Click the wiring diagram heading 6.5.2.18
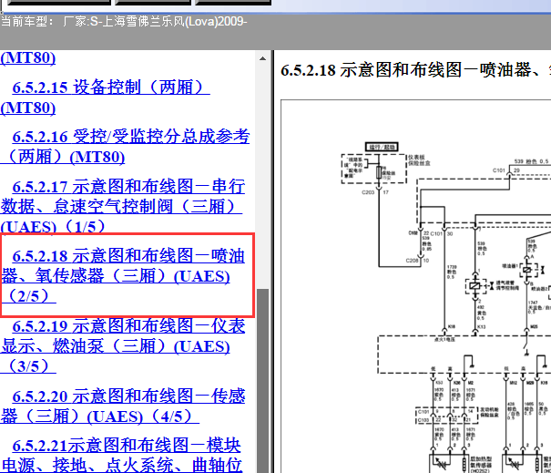This screenshot has width=551, height=473. (x=415, y=69)
